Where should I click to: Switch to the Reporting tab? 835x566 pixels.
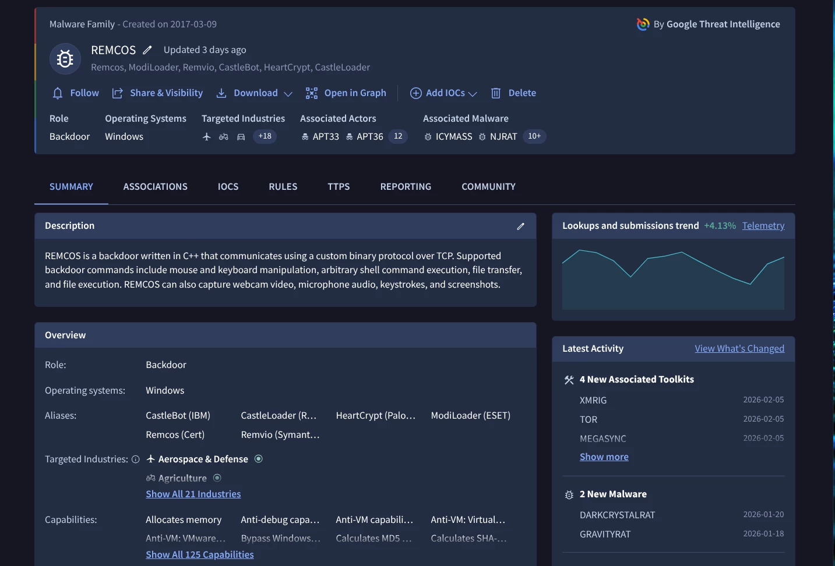(x=406, y=187)
